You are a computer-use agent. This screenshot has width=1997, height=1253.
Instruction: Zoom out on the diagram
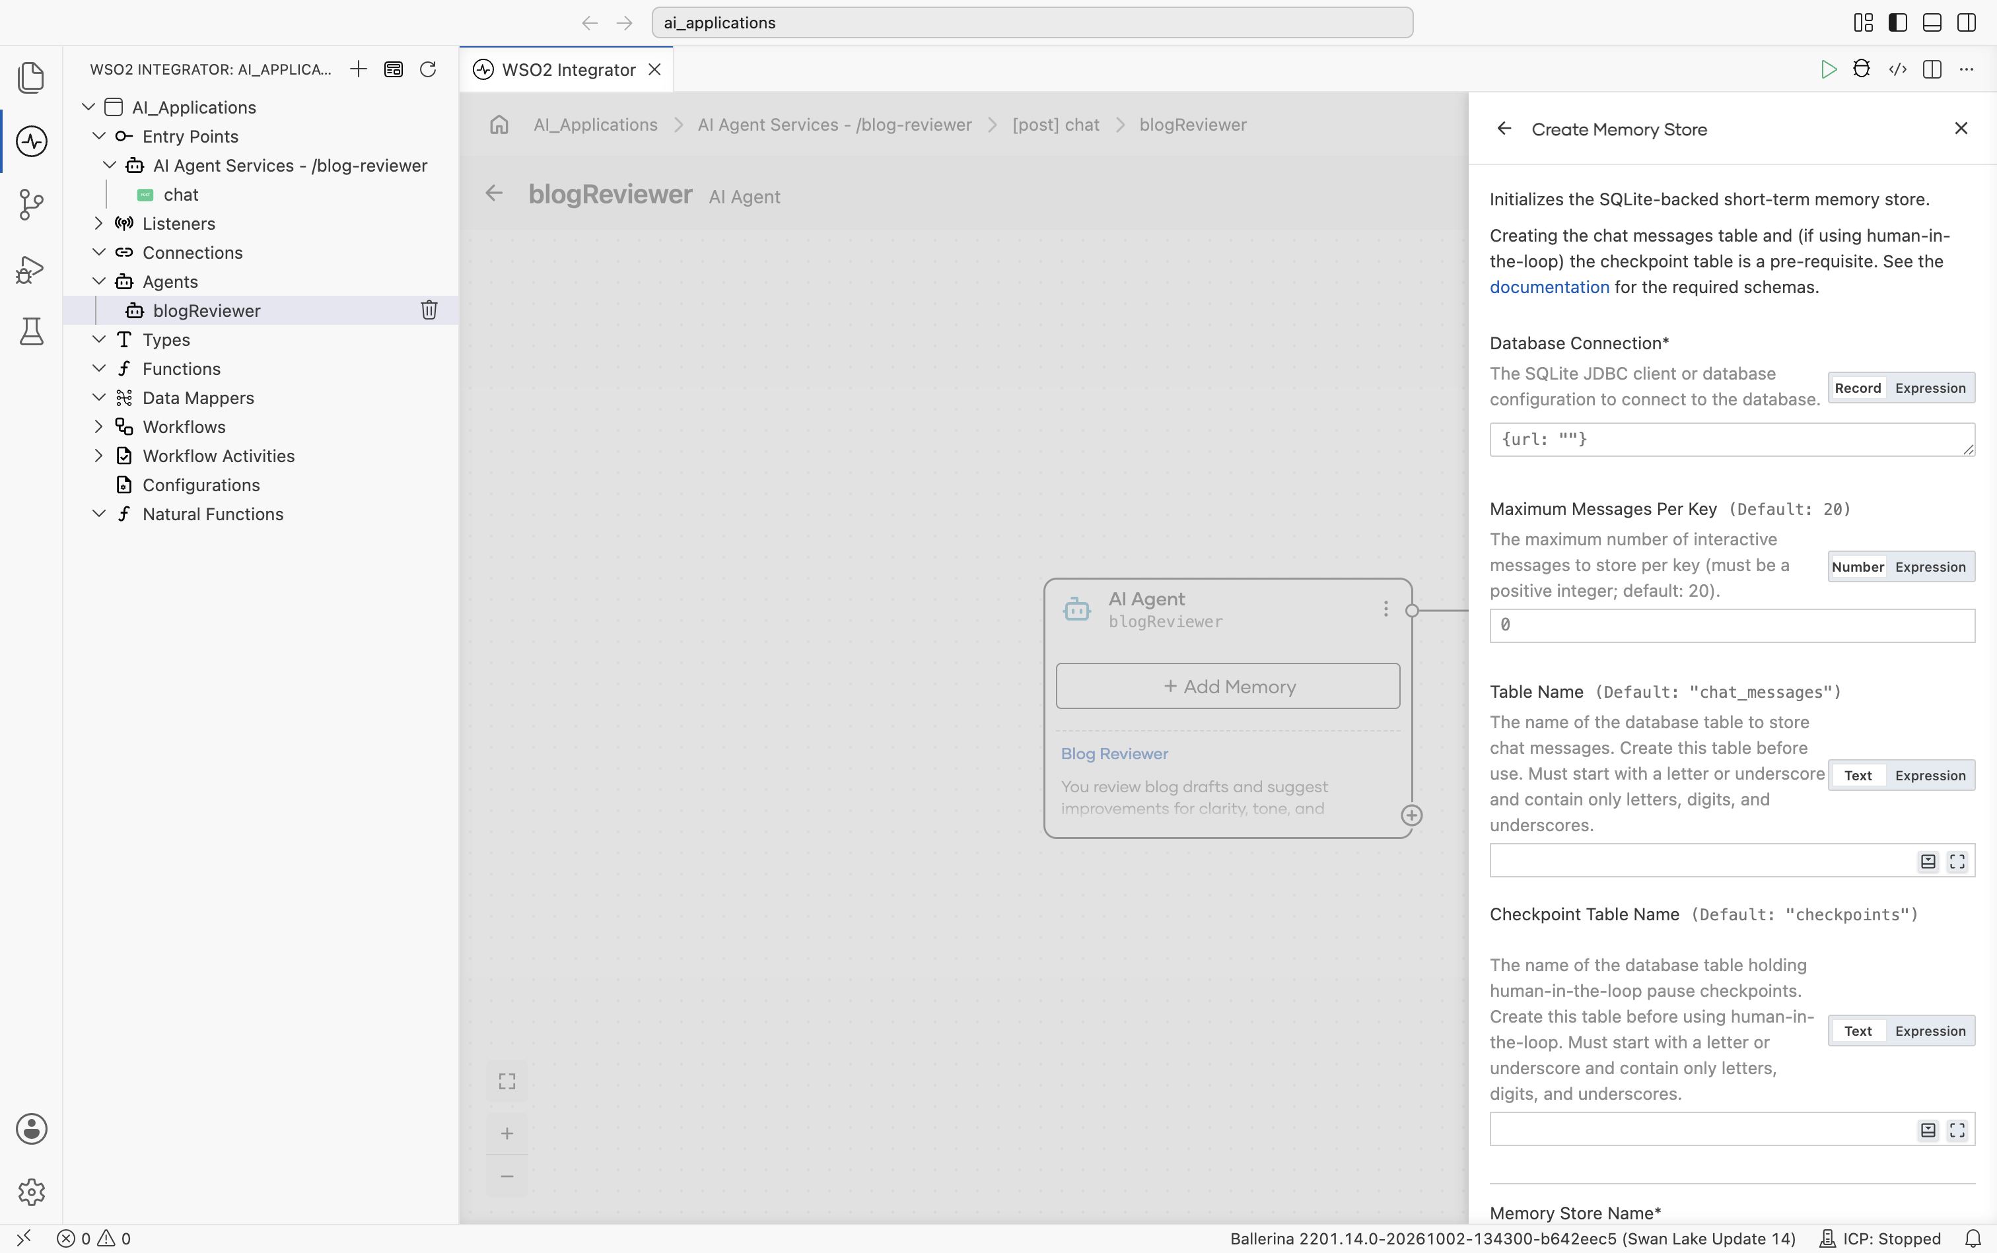507,1176
